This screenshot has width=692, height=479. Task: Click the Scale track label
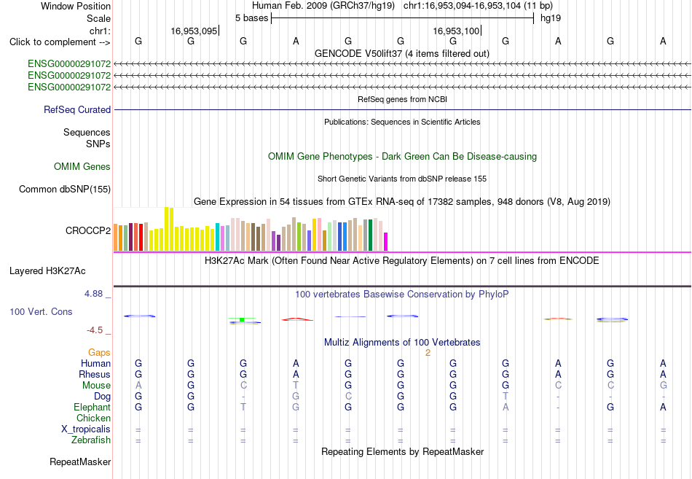(98, 18)
